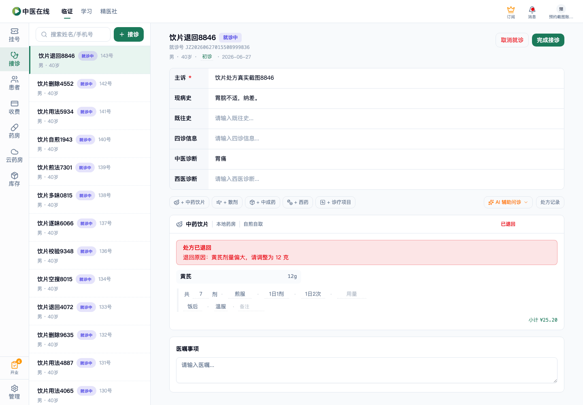Screen dimensions: 583x405
Task: Click 完成接诊 button
Action: 548,40
